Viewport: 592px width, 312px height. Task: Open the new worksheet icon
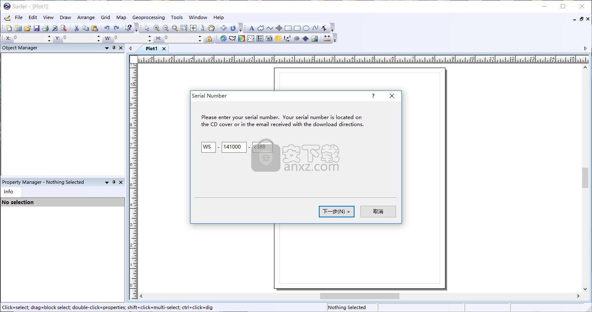(x=18, y=28)
